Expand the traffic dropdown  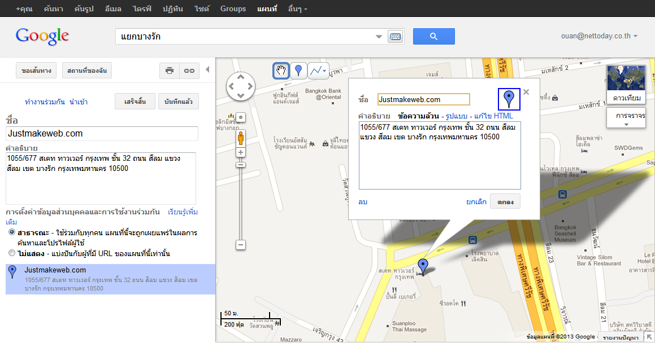(626, 118)
